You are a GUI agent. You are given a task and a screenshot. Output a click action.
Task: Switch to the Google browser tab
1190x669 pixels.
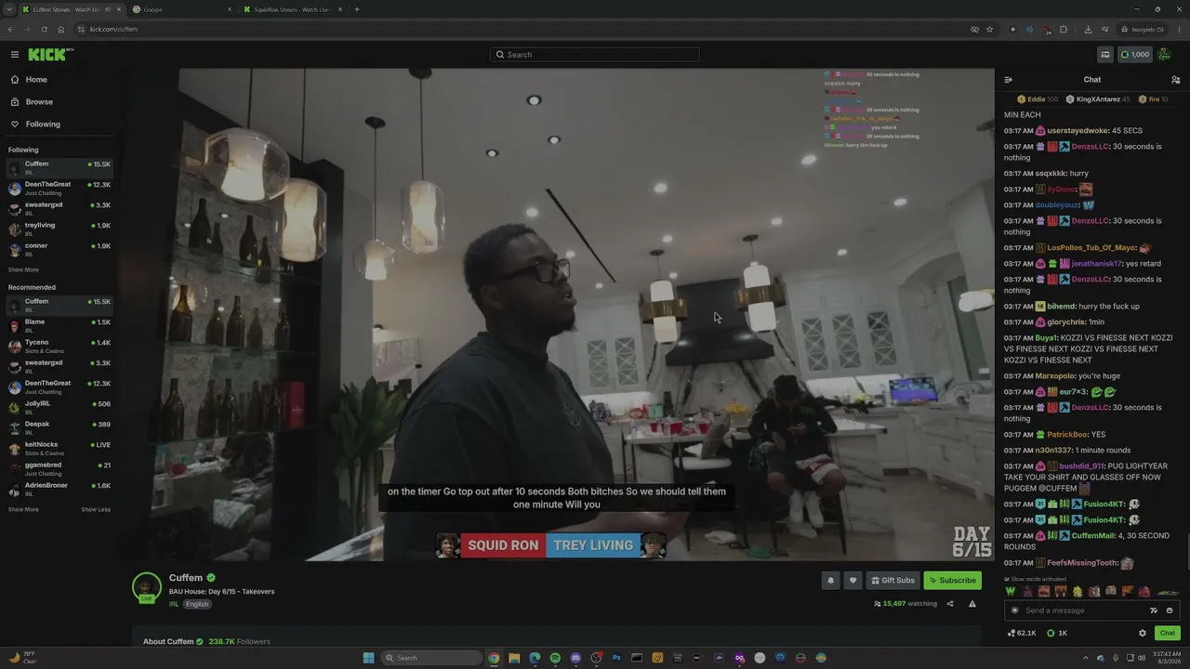pos(179,9)
